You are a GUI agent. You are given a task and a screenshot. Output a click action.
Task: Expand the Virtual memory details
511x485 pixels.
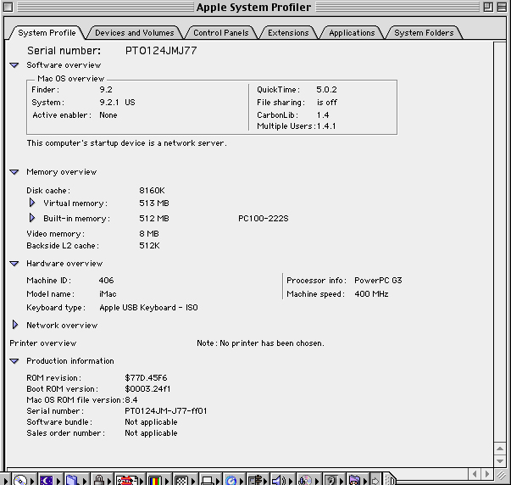point(32,203)
